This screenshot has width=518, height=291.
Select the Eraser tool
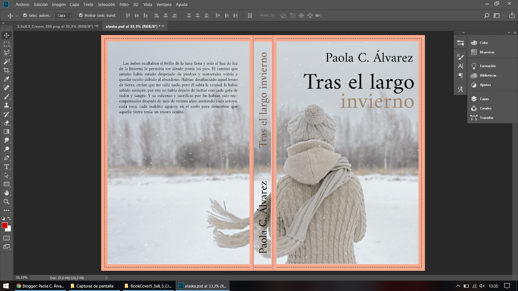[x=6, y=123]
